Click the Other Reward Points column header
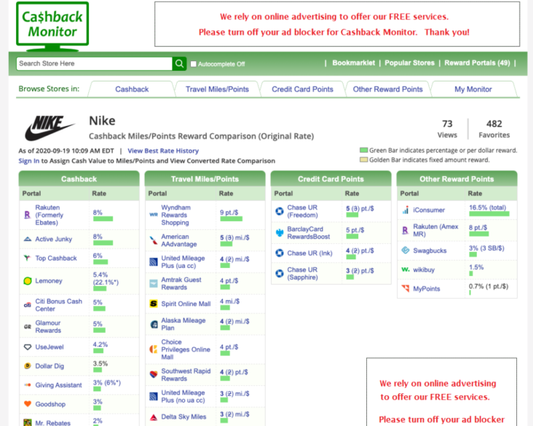The height and width of the screenshot is (426, 533). [457, 179]
